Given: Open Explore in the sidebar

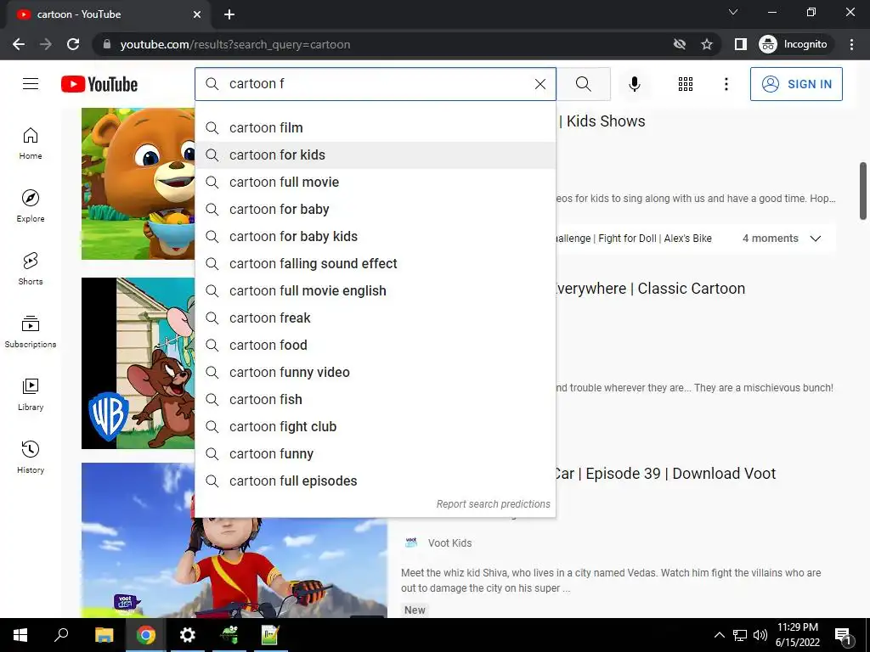Looking at the screenshot, I should pos(31,206).
